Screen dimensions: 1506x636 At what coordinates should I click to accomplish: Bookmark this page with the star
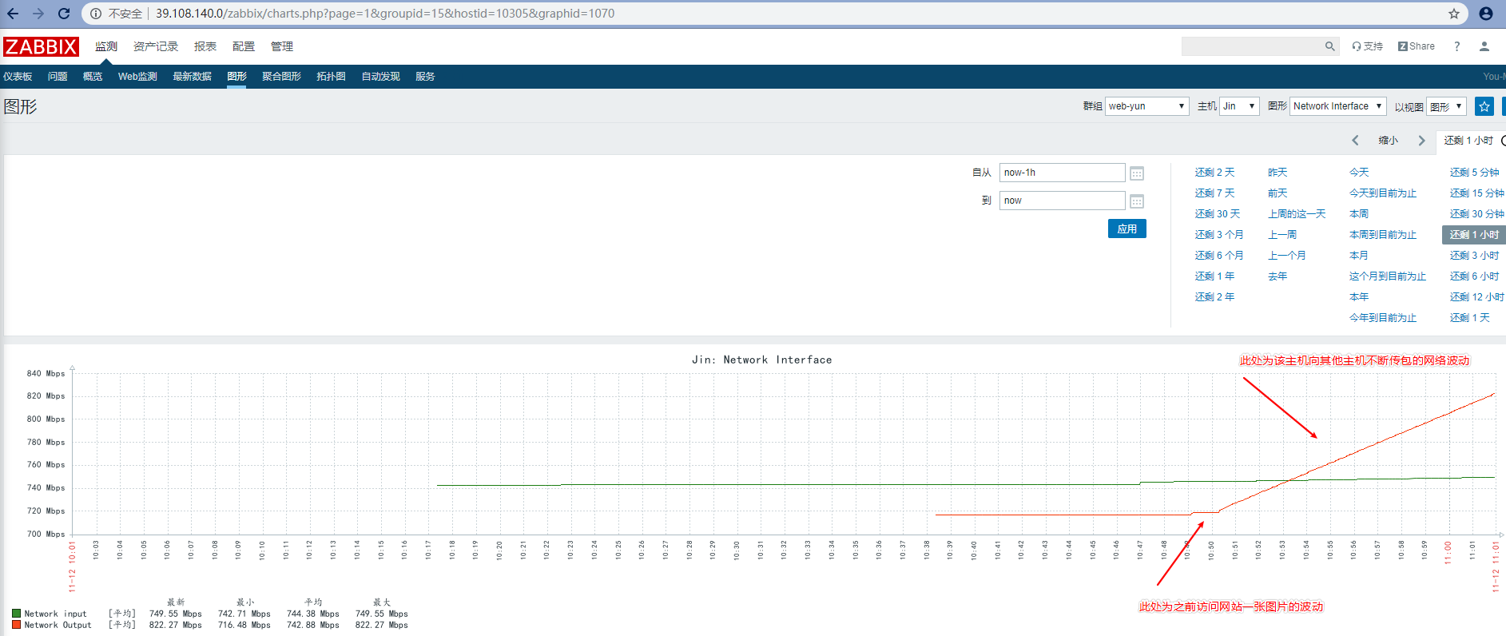click(x=1453, y=14)
